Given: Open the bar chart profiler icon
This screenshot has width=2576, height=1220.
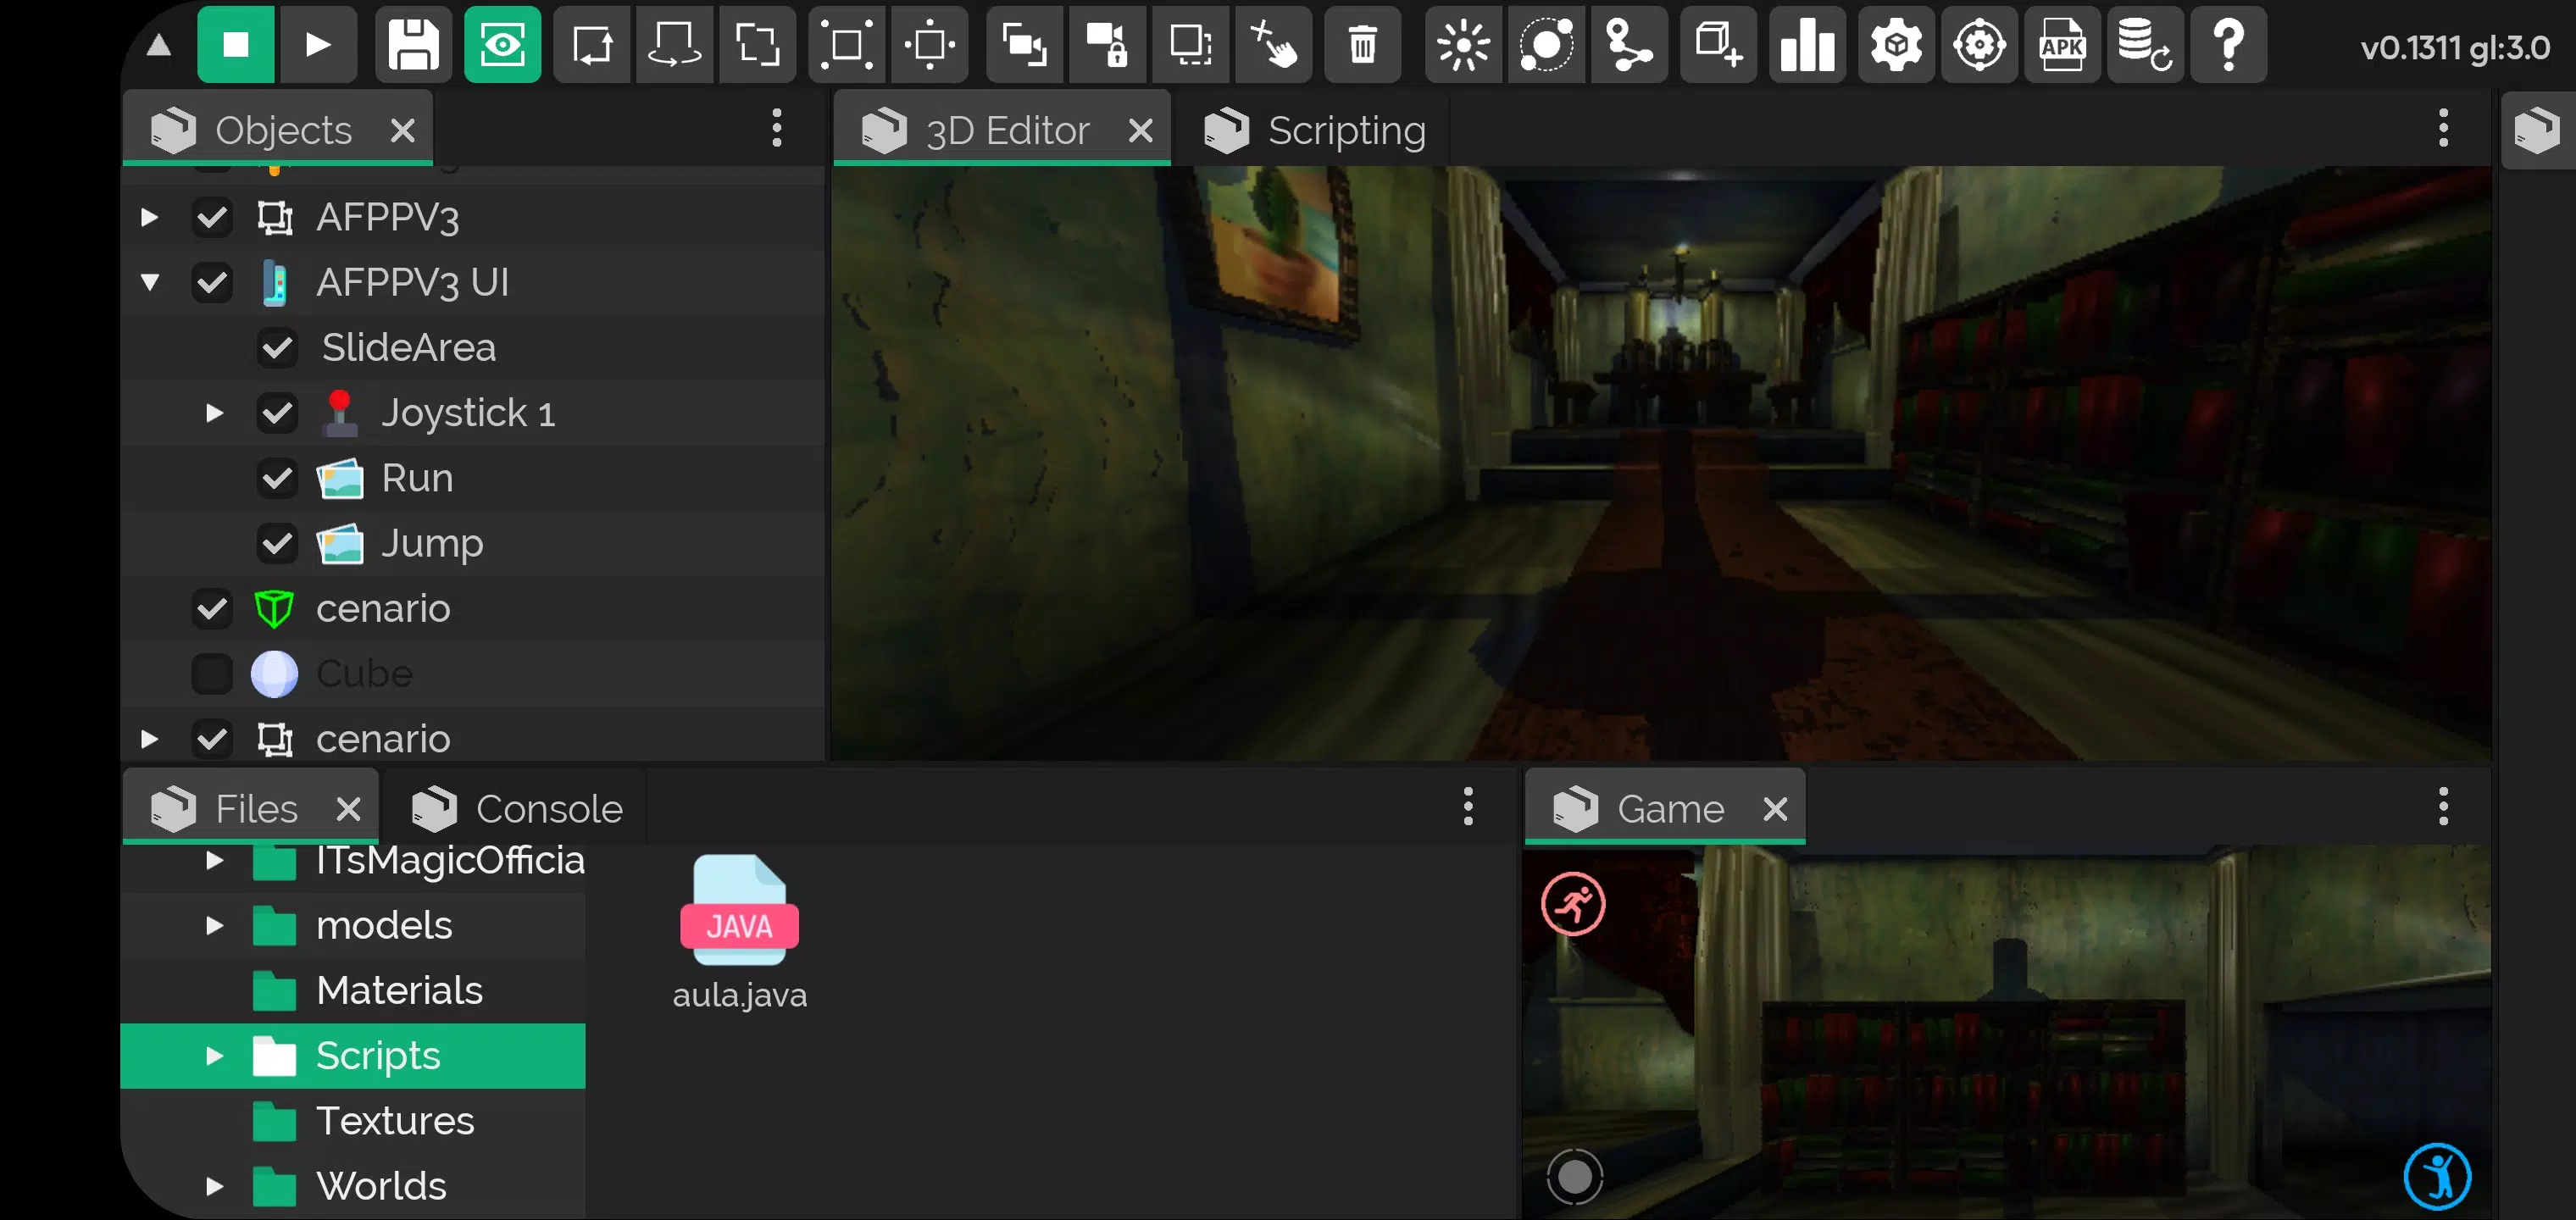Looking at the screenshot, I should point(1806,45).
